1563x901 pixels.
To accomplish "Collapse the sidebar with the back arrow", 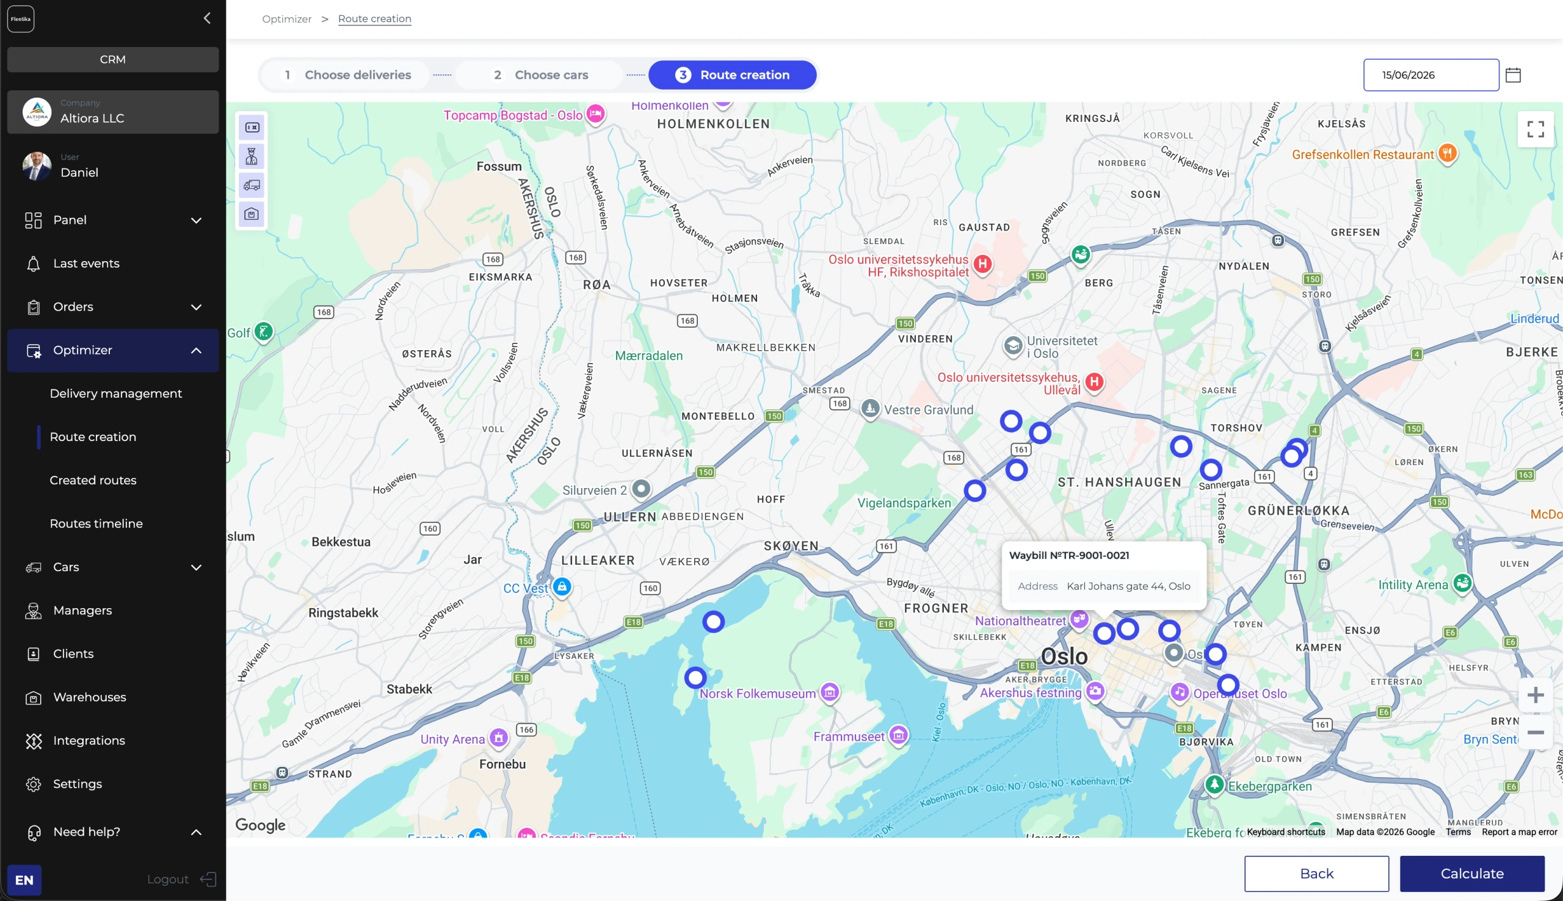I will 208,18.
